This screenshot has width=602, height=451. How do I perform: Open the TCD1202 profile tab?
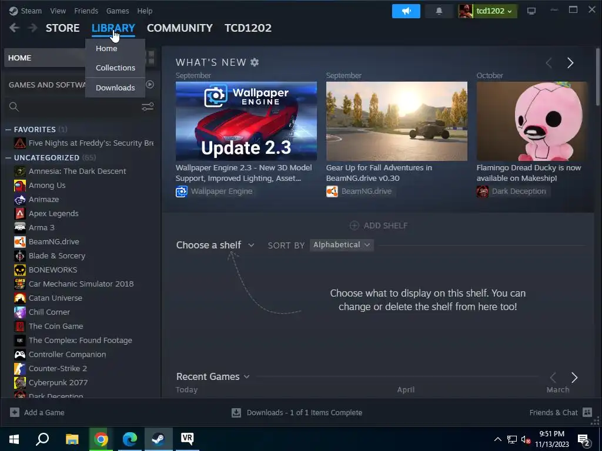248,28
